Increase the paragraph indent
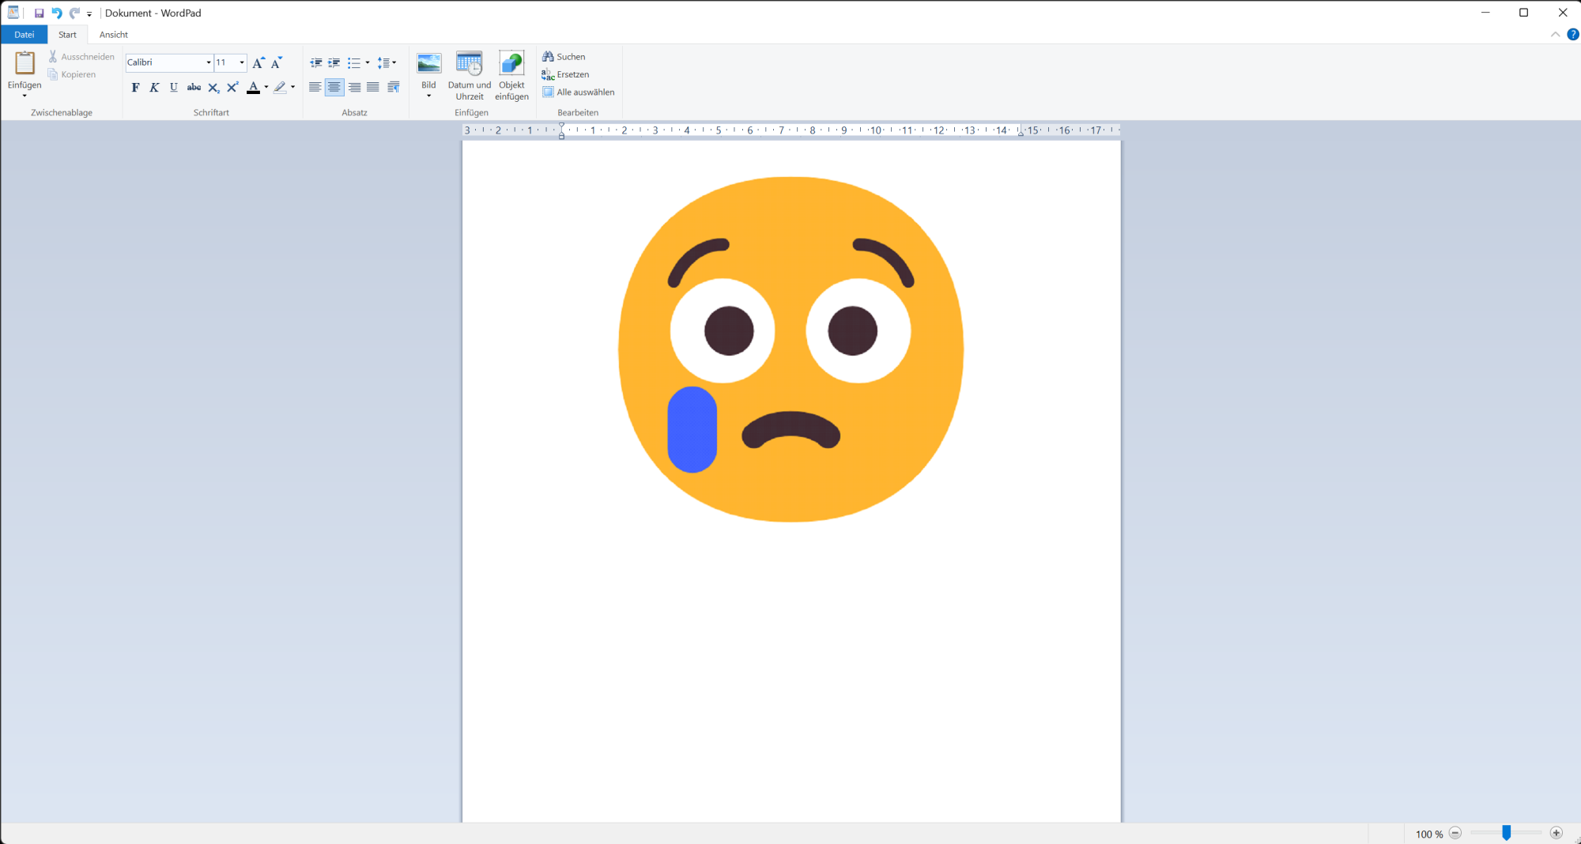 coord(334,63)
